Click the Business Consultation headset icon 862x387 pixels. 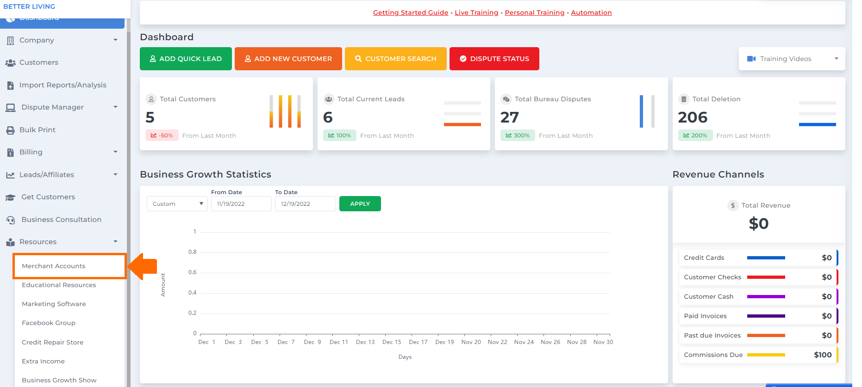10,220
